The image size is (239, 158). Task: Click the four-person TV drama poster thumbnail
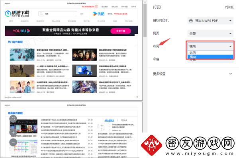(x=84, y=55)
